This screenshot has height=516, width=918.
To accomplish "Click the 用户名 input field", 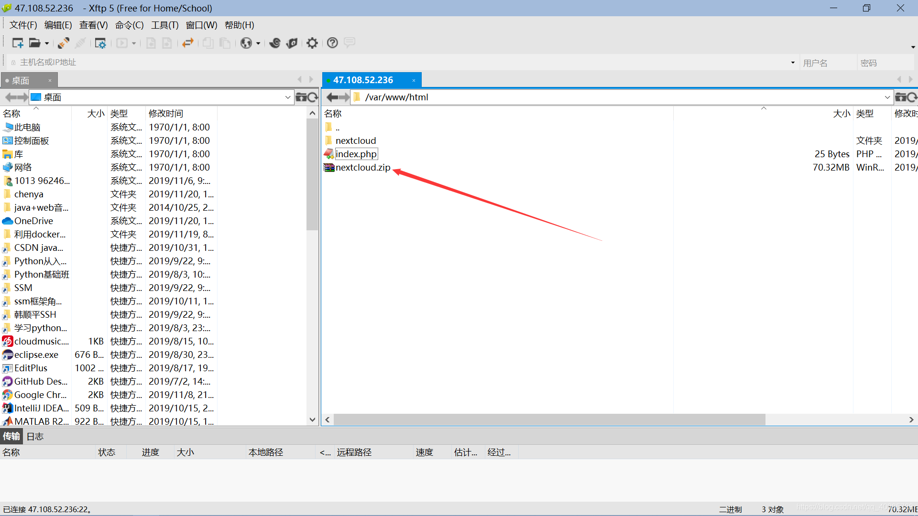I will click(828, 63).
